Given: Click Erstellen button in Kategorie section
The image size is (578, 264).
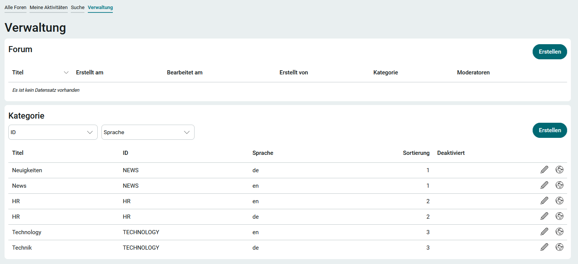Looking at the screenshot, I should pyautogui.click(x=550, y=130).
